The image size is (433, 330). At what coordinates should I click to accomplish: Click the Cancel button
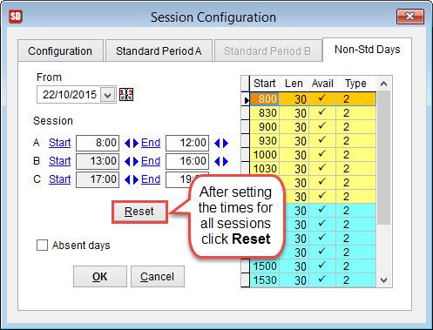[158, 277]
